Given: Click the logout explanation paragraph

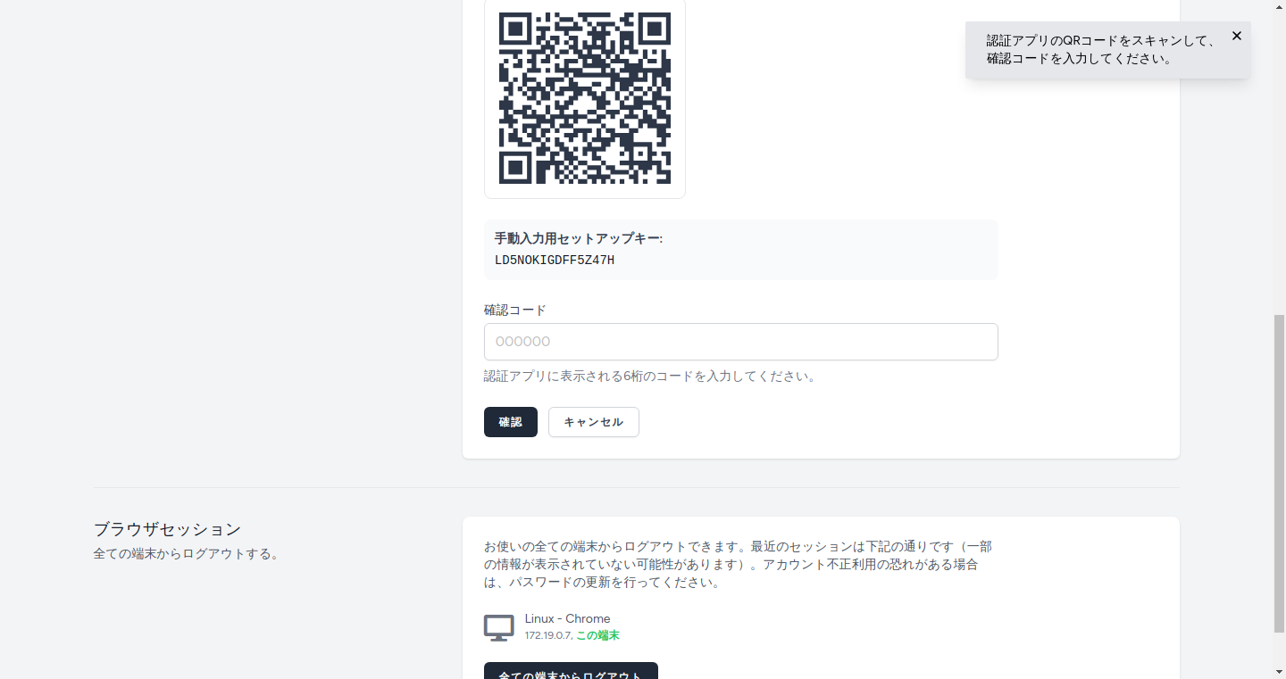Looking at the screenshot, I should click(x=738, y=564).
